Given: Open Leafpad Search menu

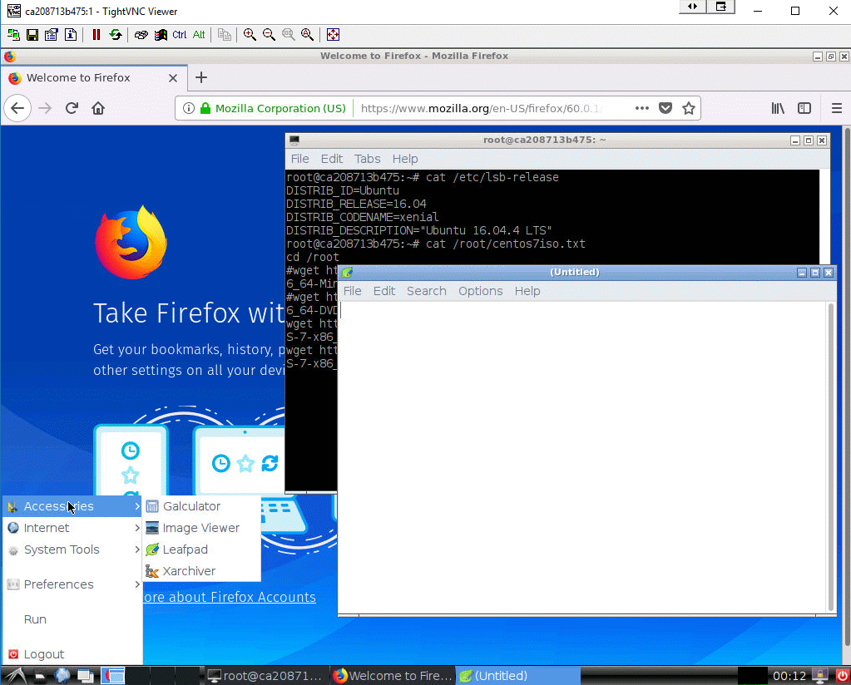Looking at the screenshot, I should pyautogui.click(x=427, y=291).
